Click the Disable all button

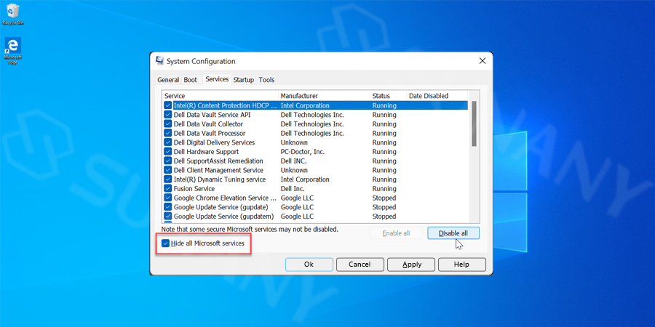453,233
